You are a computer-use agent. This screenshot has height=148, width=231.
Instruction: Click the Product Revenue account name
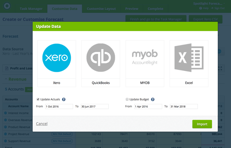click(x=19, y=127)
